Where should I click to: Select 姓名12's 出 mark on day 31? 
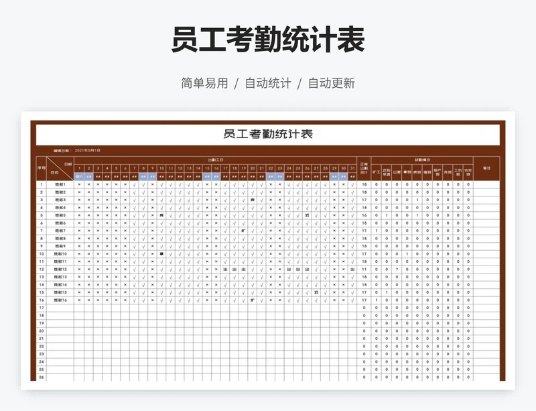point(352,270)
